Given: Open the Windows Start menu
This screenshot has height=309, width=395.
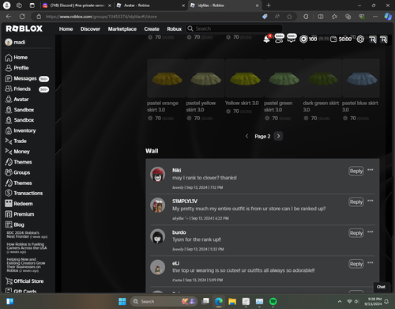Looking at the screenshot, I should coord(122,301).
